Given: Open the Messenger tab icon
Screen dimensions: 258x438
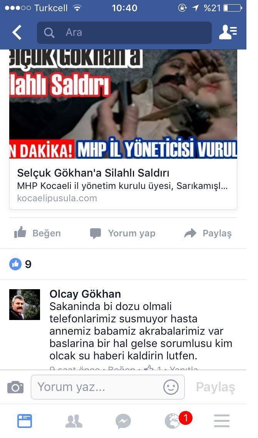Looking at the screenshot, I should 123,421.
